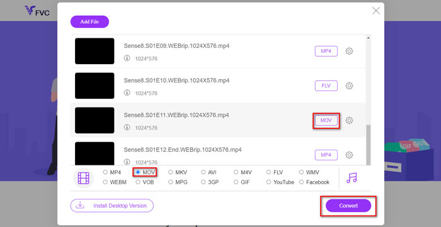The height and width of the screenshot is (227, 441).
Task: Select video formats film strip icon
Action: click(x=84, y=178)
